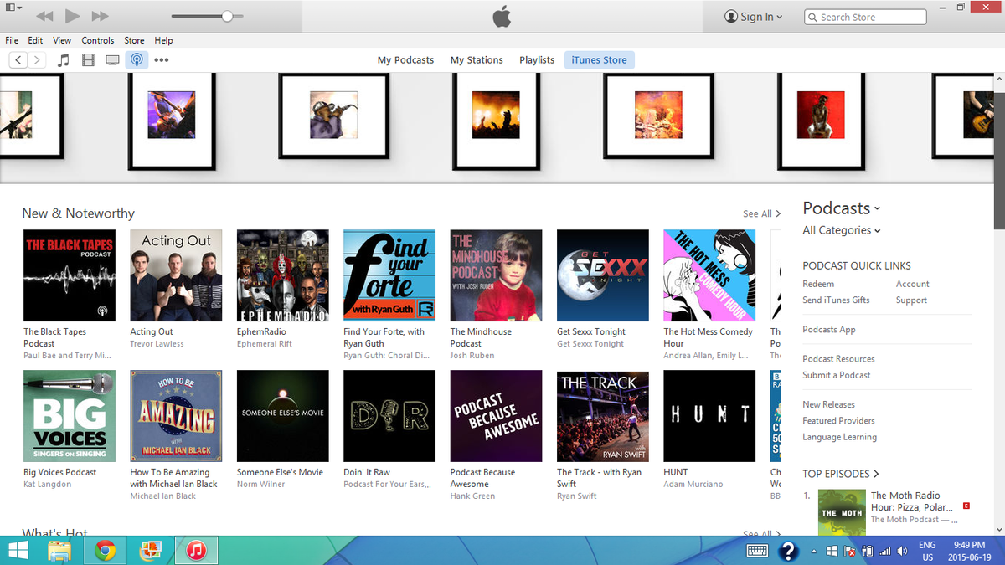Open the on-screen keyboard tray icon
Screen dimensions: 1005x565
tap(757, 551)
